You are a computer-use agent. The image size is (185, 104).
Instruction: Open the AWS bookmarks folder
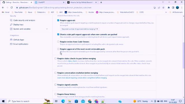[60, 12]
